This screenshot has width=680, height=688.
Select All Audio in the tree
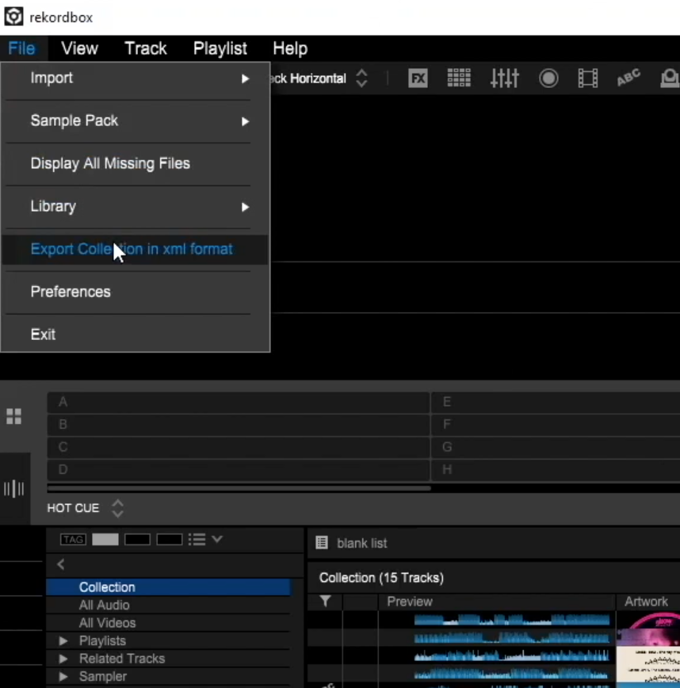[x=168, y=605]
